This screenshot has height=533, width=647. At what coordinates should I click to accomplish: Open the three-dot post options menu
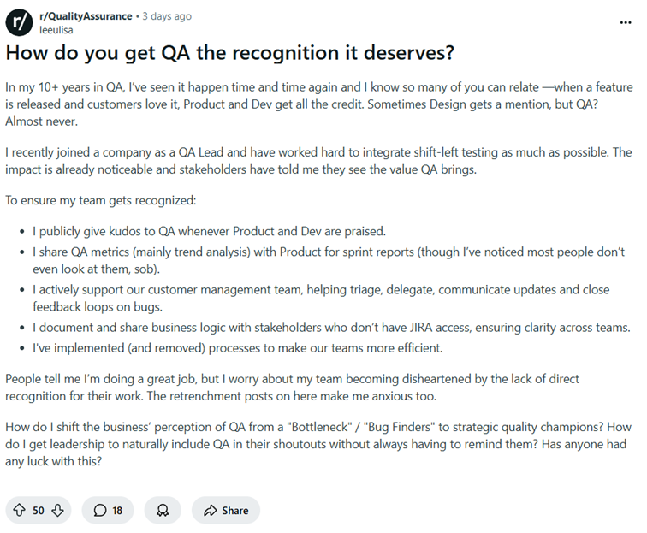pyautogui.click(x=626, y=21)
